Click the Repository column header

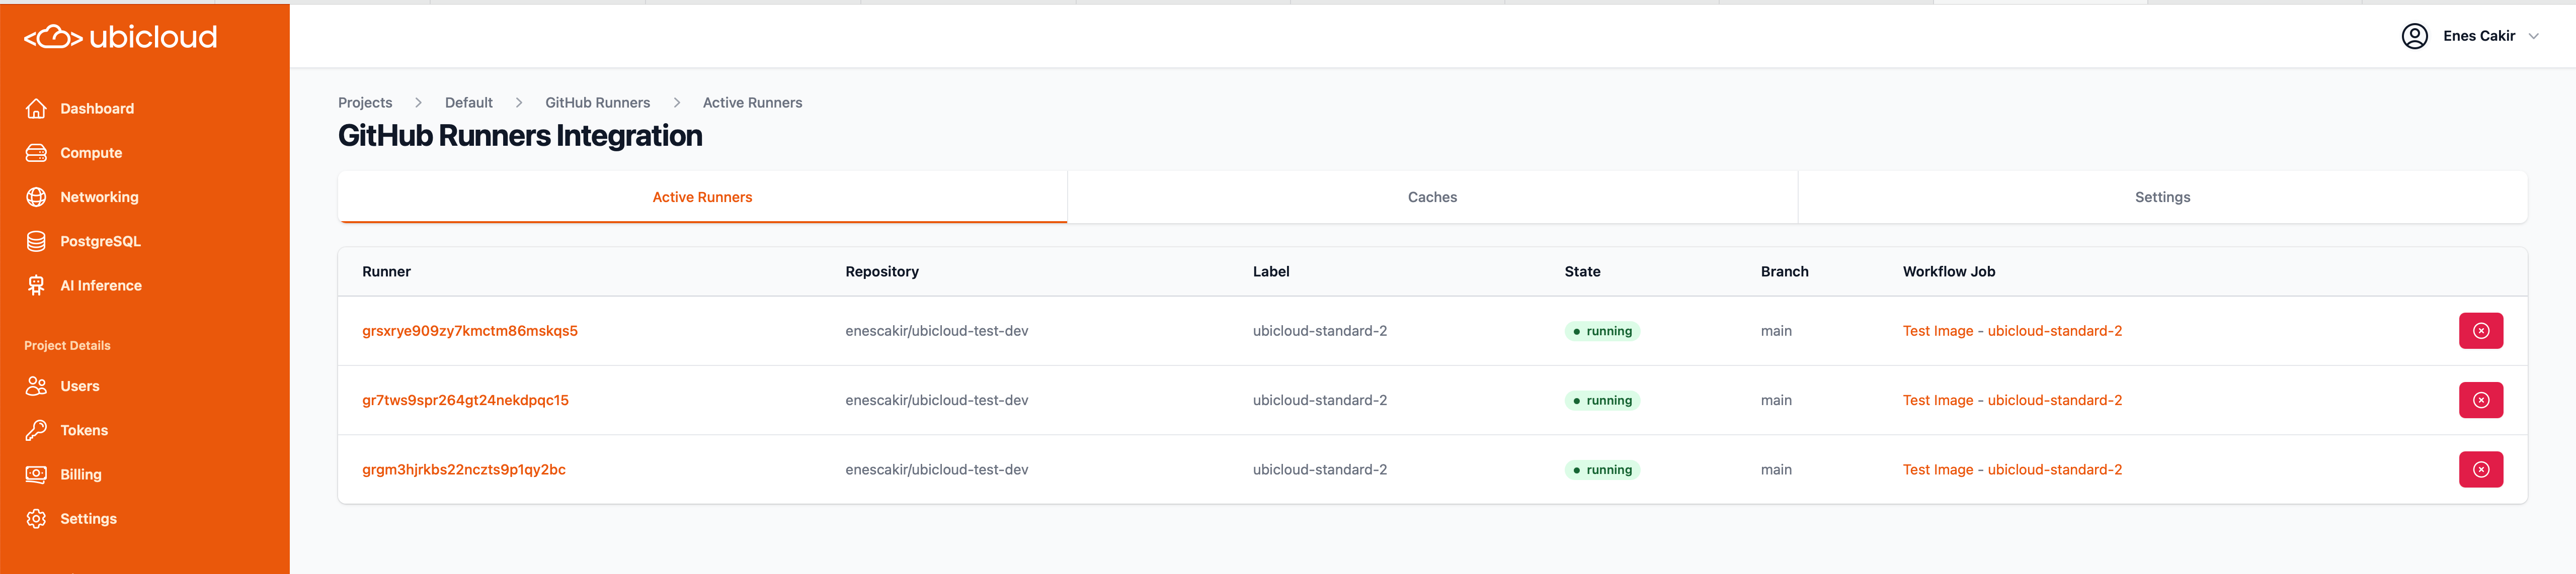pyautogui.click(x=882, y=271)
